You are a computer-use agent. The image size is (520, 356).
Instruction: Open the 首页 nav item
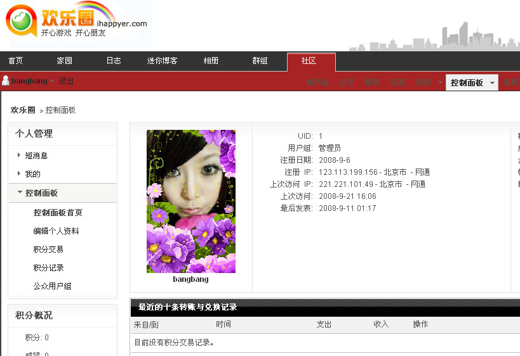pyautogui.click(x=16, y=61)
